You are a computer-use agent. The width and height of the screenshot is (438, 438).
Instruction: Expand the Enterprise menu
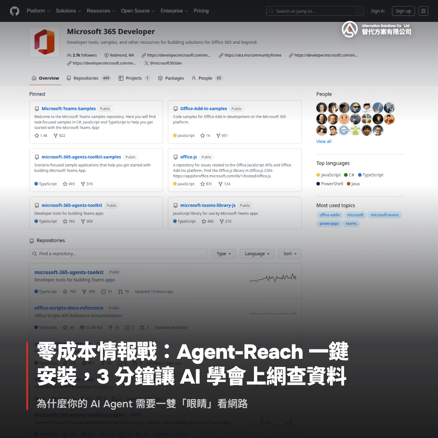[174, 11]
